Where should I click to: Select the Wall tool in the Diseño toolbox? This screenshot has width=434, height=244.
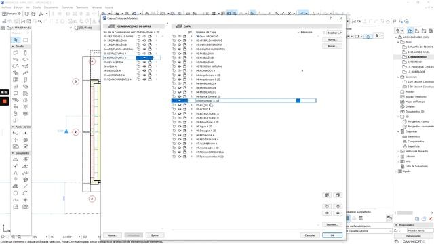pyautogui.click(x=16, y=53)
